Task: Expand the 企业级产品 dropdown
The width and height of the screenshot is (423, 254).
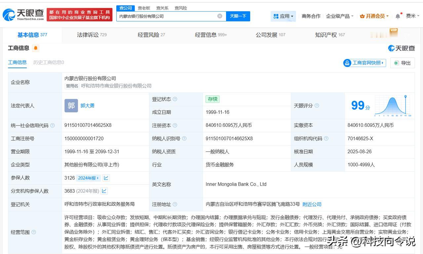Action: coord(340,16)
